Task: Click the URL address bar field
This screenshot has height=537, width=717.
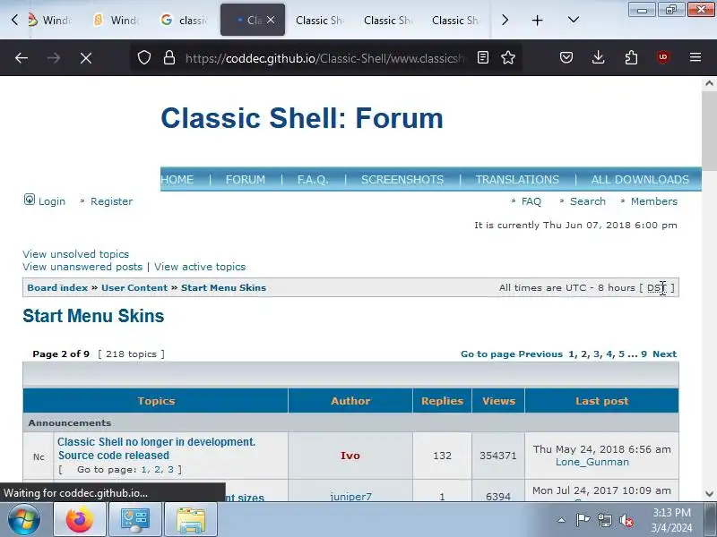Action: [x=324, y=57]
